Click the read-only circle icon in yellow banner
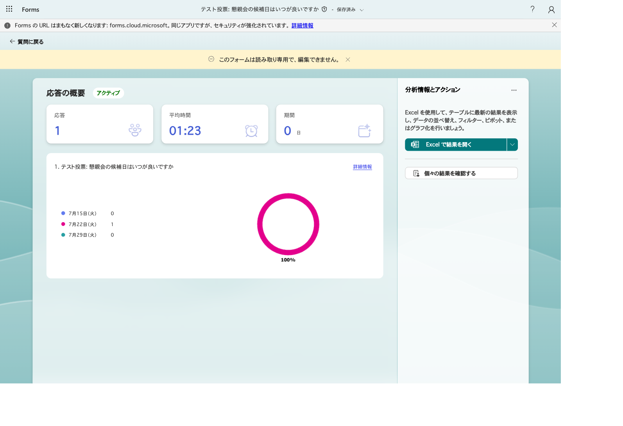 (211, 59)
